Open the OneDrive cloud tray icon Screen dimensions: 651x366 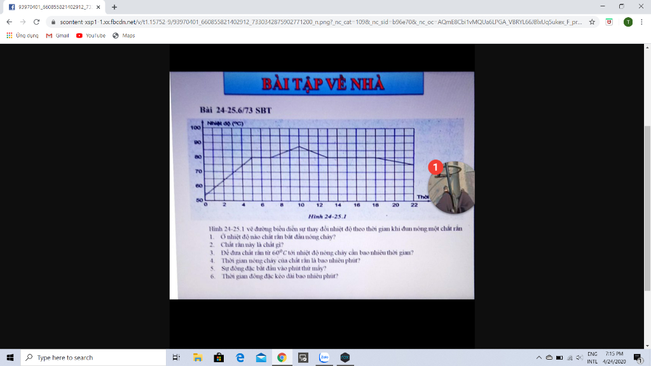(x=549, y=357)
